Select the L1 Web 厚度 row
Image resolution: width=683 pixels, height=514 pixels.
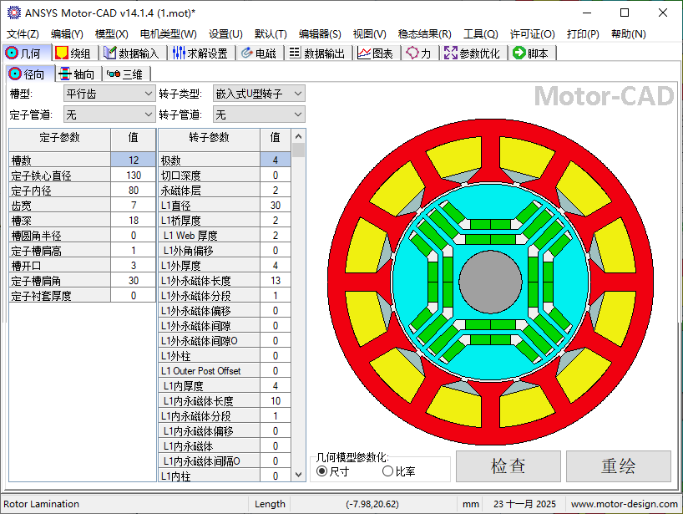coord(225,236)
